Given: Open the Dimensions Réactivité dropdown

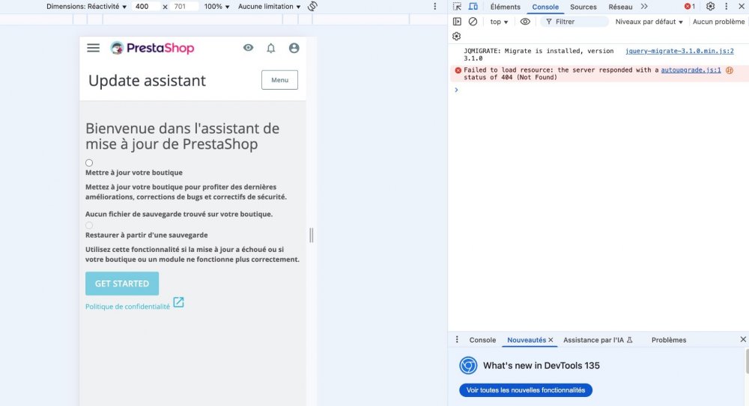Looking at the screenshot, I should pos(86,7).
